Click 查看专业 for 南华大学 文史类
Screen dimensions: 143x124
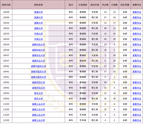(x=137, y=93)
